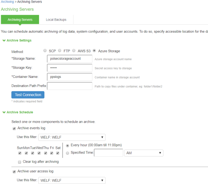Screen dimensions: 208x184
Task: Select the Azure Storage radio button
Action: coord(94,51)
